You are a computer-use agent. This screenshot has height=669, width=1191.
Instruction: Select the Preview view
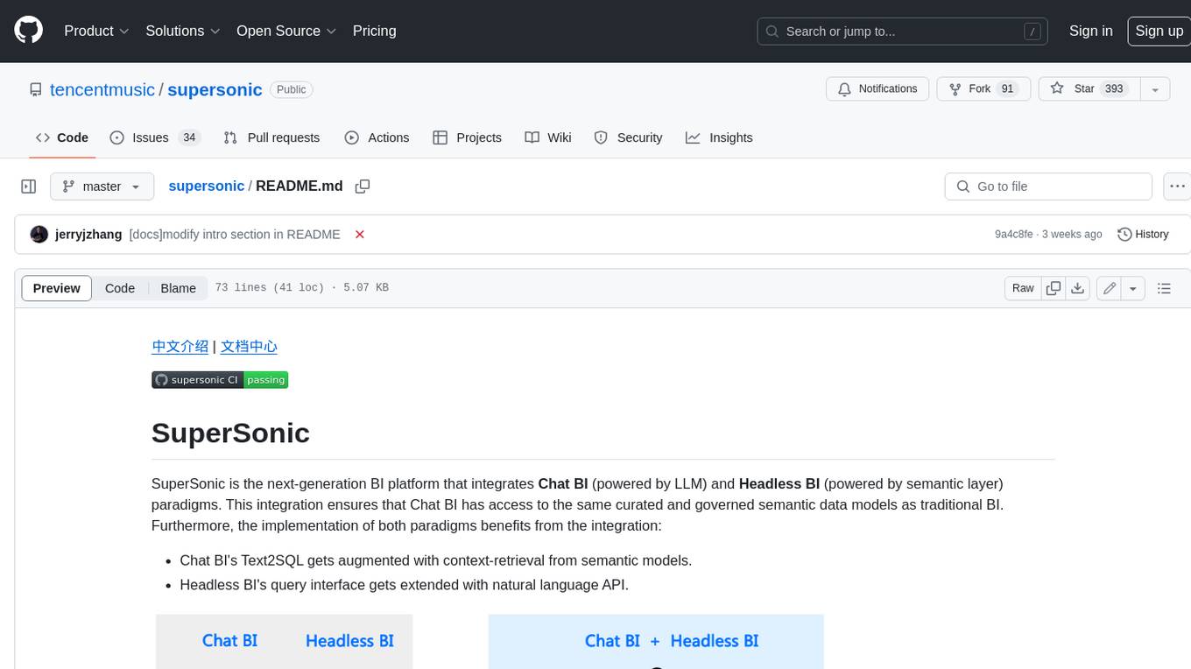pyautogui.click(x=57, y=288)
